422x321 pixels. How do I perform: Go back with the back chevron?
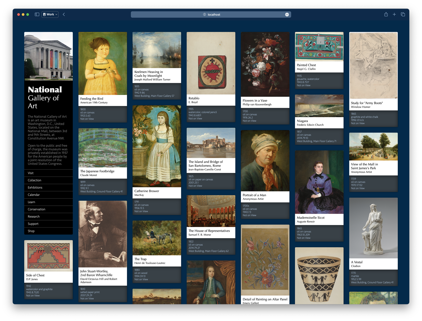(x=64, y=15)
